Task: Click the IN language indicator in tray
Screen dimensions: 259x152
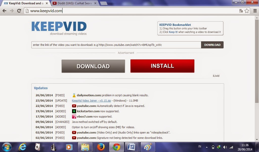Action: [200, 146]
